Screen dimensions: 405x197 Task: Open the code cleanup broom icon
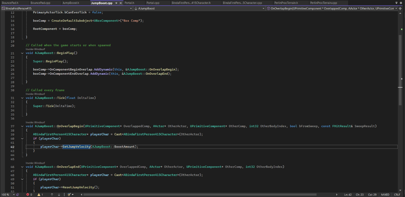click(69, 195)
